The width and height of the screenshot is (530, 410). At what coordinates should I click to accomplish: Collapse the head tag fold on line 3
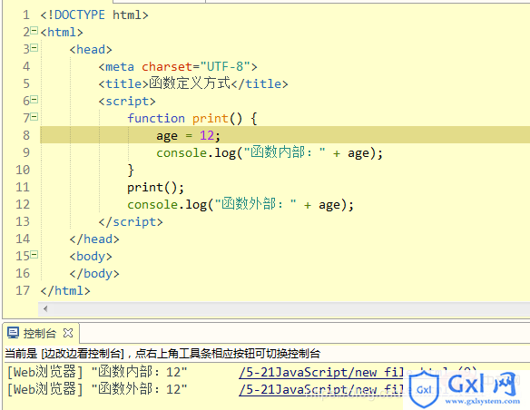point(34,48)
